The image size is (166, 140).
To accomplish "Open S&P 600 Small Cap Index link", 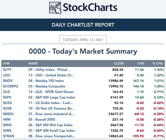I will 52,131.
